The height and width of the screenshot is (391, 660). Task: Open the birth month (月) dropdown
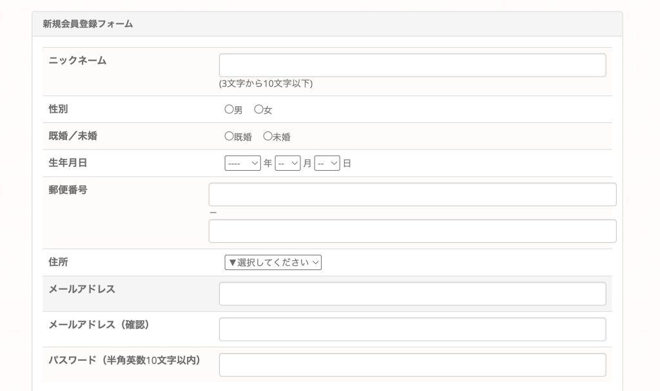(287, 164)
